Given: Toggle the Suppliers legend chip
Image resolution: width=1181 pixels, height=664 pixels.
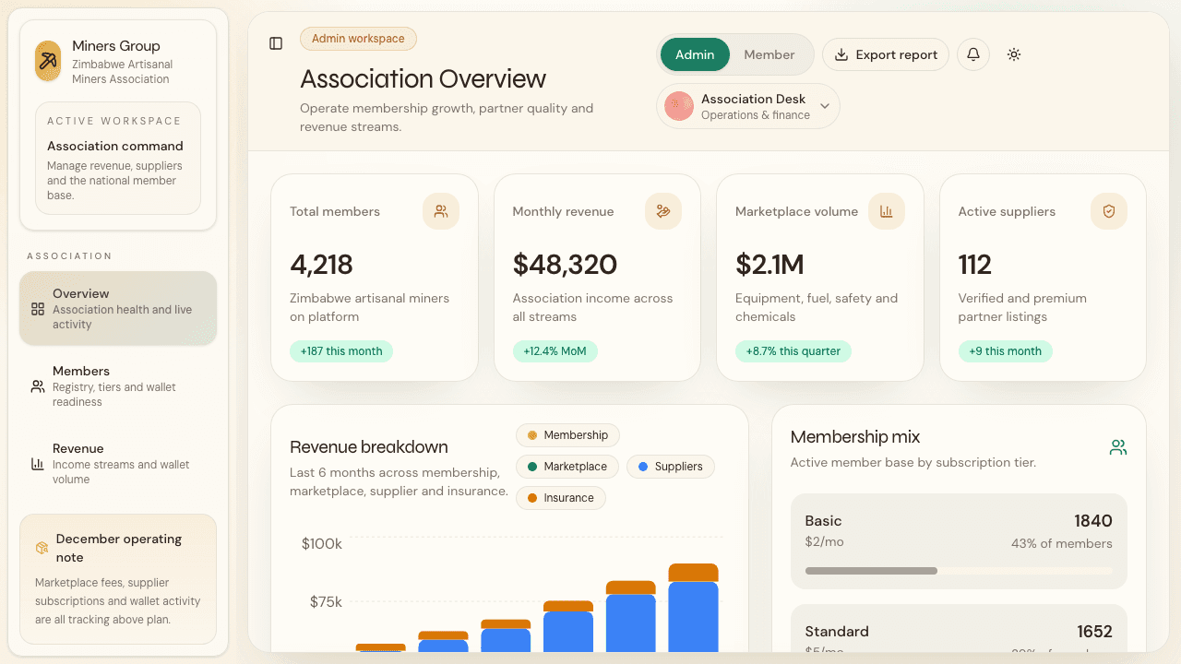Looking at the screenshot, I should (x=671, y=467).
